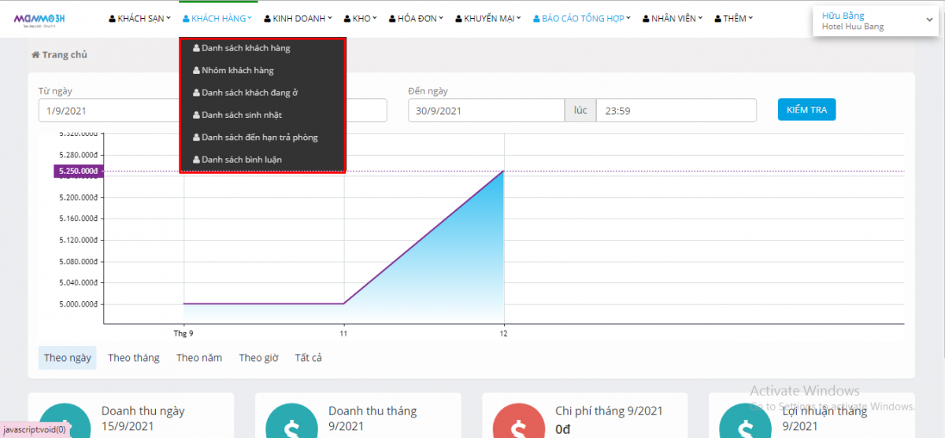
Task: Expand the KHÁCH SẠN dropdown menu
Action: (x=139, y=18)
